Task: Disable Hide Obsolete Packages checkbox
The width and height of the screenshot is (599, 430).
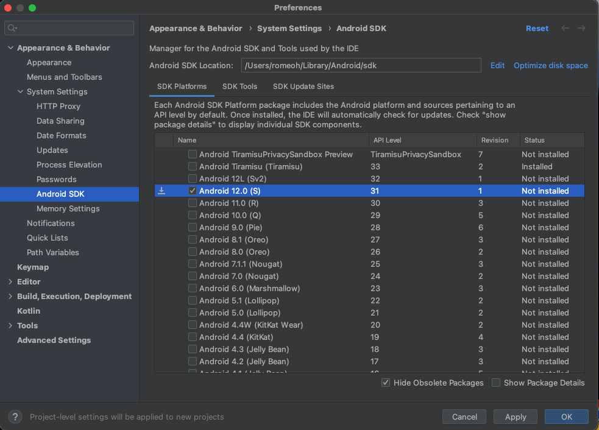Action: [386, 382]
